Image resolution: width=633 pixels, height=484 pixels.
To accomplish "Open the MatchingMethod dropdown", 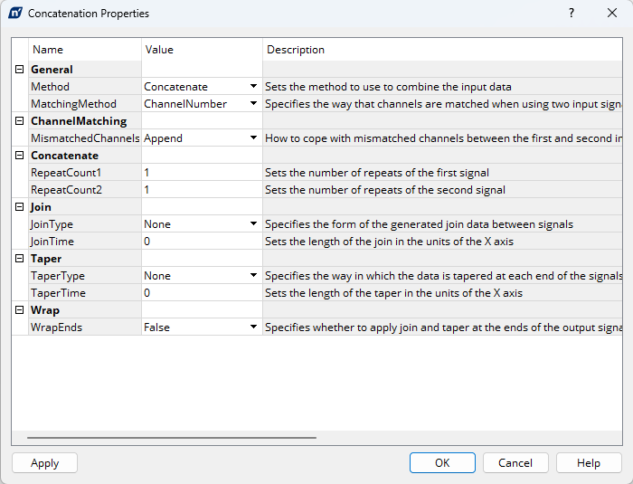I will (254, 104).
